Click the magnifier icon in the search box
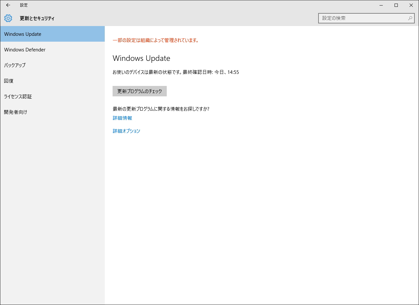The image size is (419, 305). coord(410,18)
